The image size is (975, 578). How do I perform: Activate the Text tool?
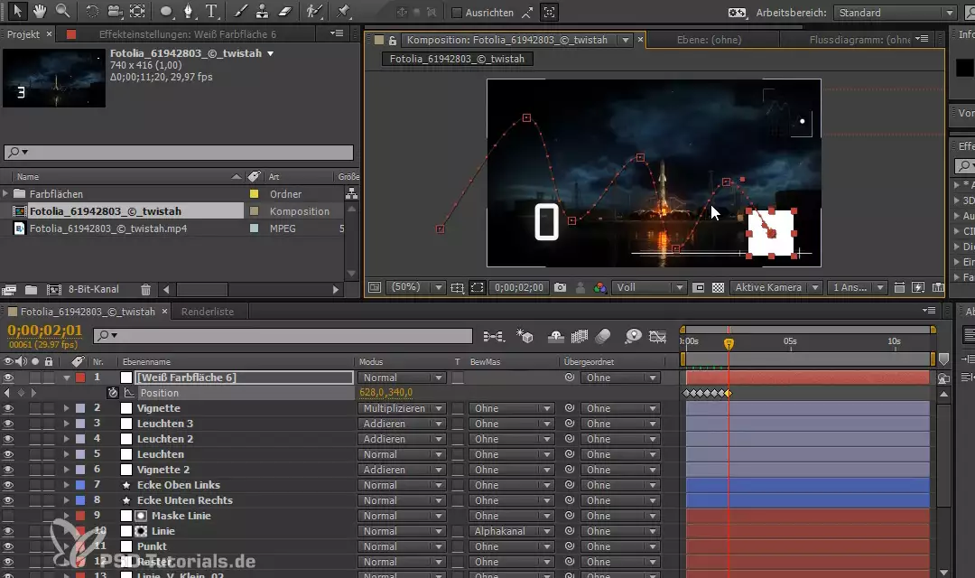pyautogui.click(x=211, y=12)
